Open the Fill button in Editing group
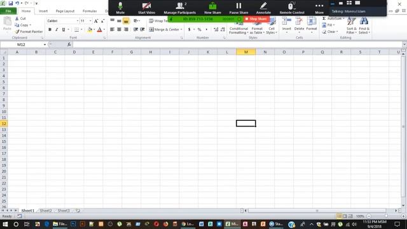 [329, 25]
